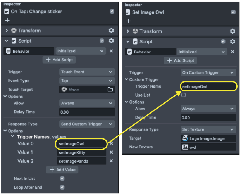Click the Target field showing Logo Image.Image
The width and height of the screenshot is (241, 195).
pos(208,138)
